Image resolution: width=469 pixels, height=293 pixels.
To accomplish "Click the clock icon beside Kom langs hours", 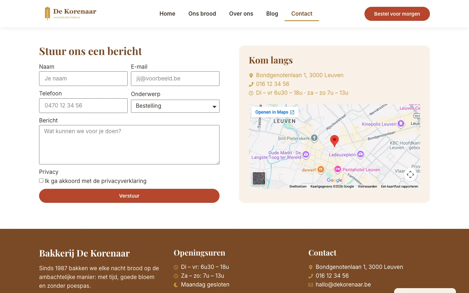I will point(251,93).
